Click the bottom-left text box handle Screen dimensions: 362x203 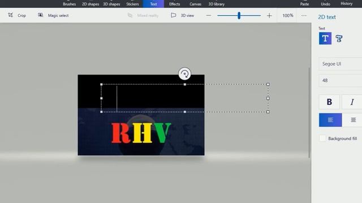coord(101,112)
